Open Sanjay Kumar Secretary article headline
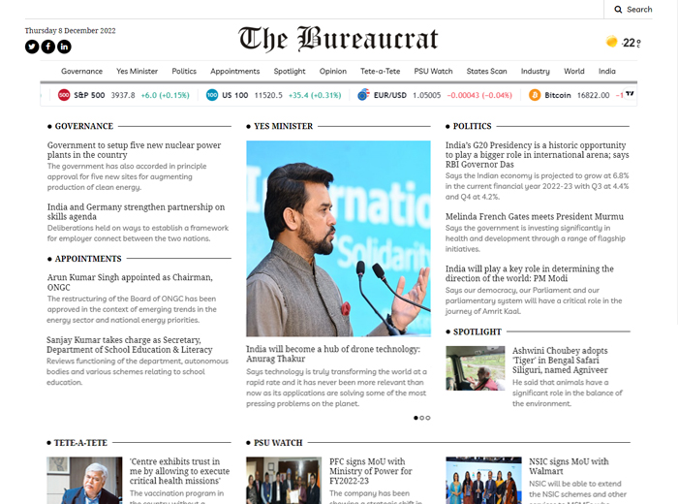The height and width of the screenshot is (504, 678). click(x=130, y=345)
